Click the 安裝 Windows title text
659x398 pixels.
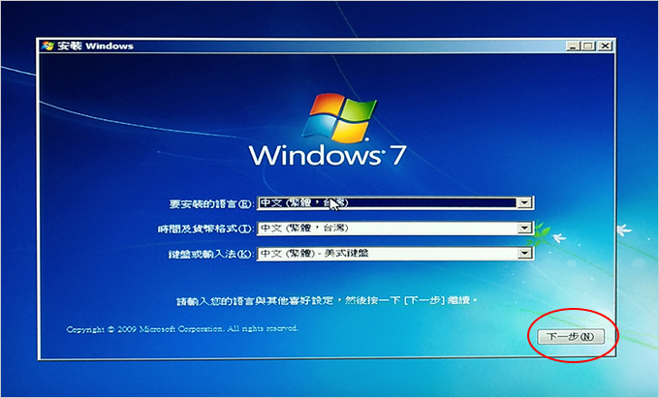(95, 46)
